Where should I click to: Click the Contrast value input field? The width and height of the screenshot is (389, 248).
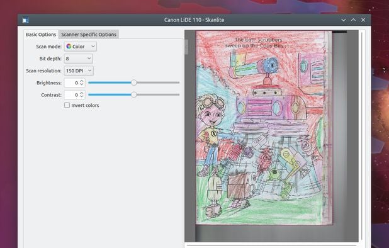[x=72, y=95]
